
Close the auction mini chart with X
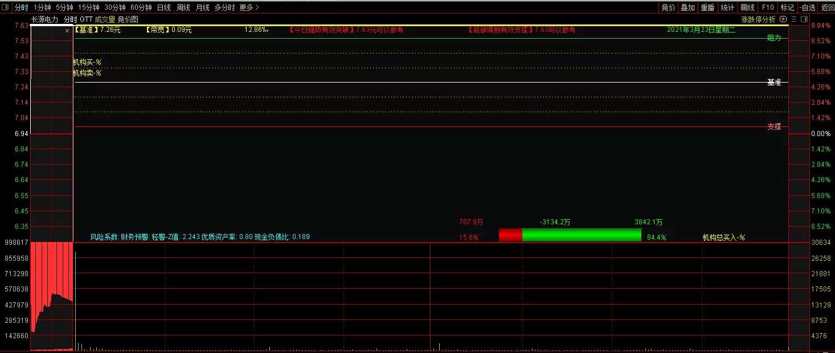tap(67, 31)
